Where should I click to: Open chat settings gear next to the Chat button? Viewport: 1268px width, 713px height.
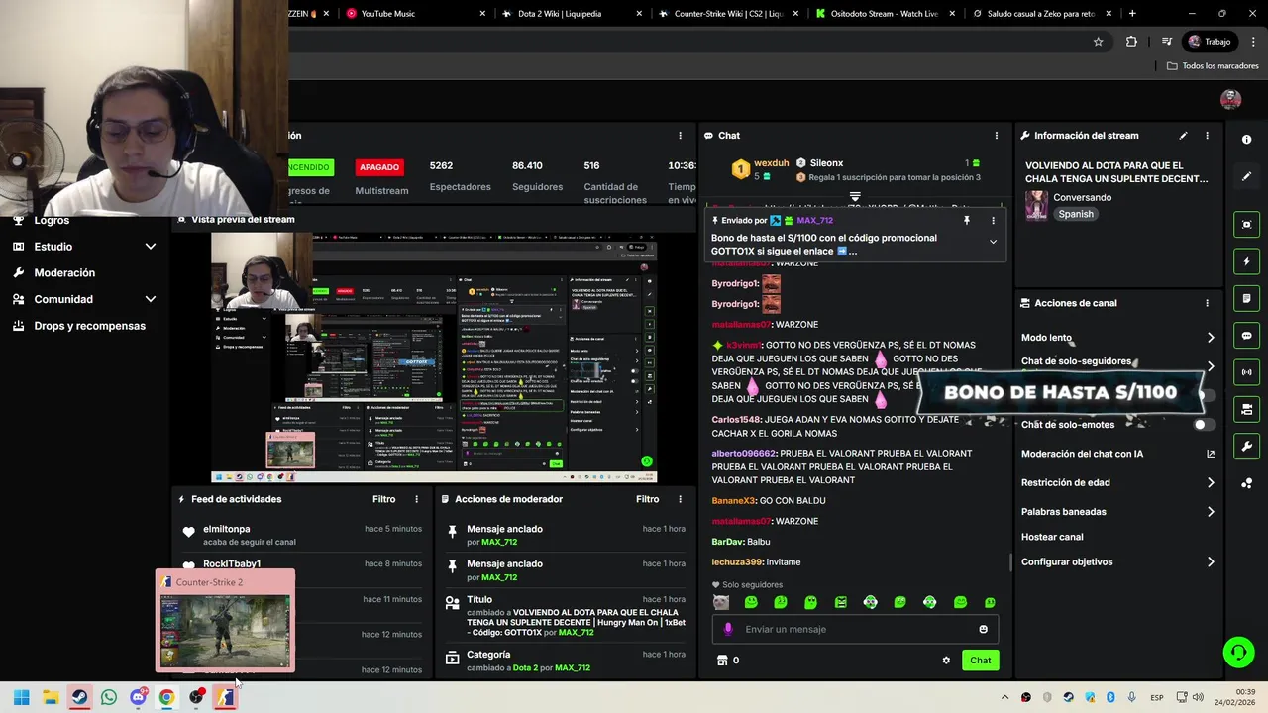tap(946, 661)
